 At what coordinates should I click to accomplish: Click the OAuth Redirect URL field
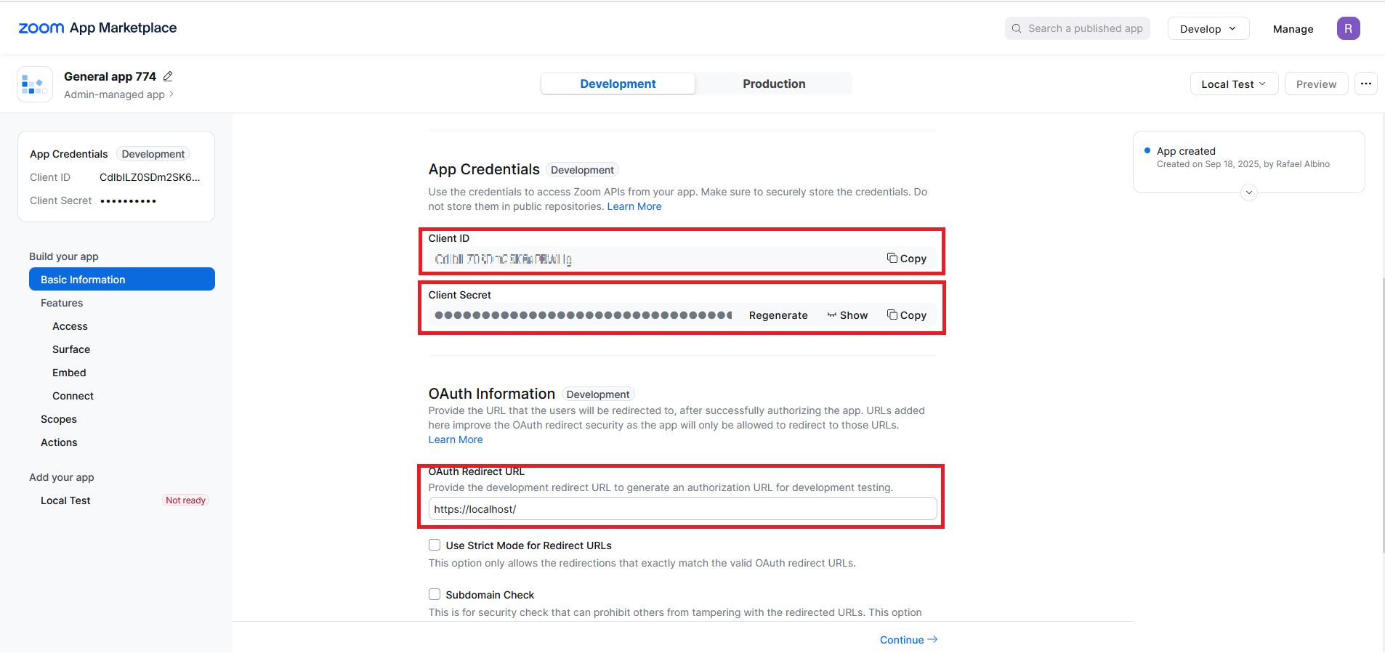pos(682,509)
